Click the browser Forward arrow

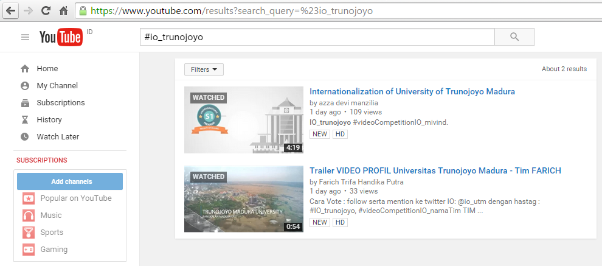click(28, 11)
